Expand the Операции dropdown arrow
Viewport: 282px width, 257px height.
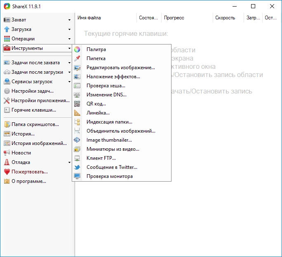pos(69,39)
